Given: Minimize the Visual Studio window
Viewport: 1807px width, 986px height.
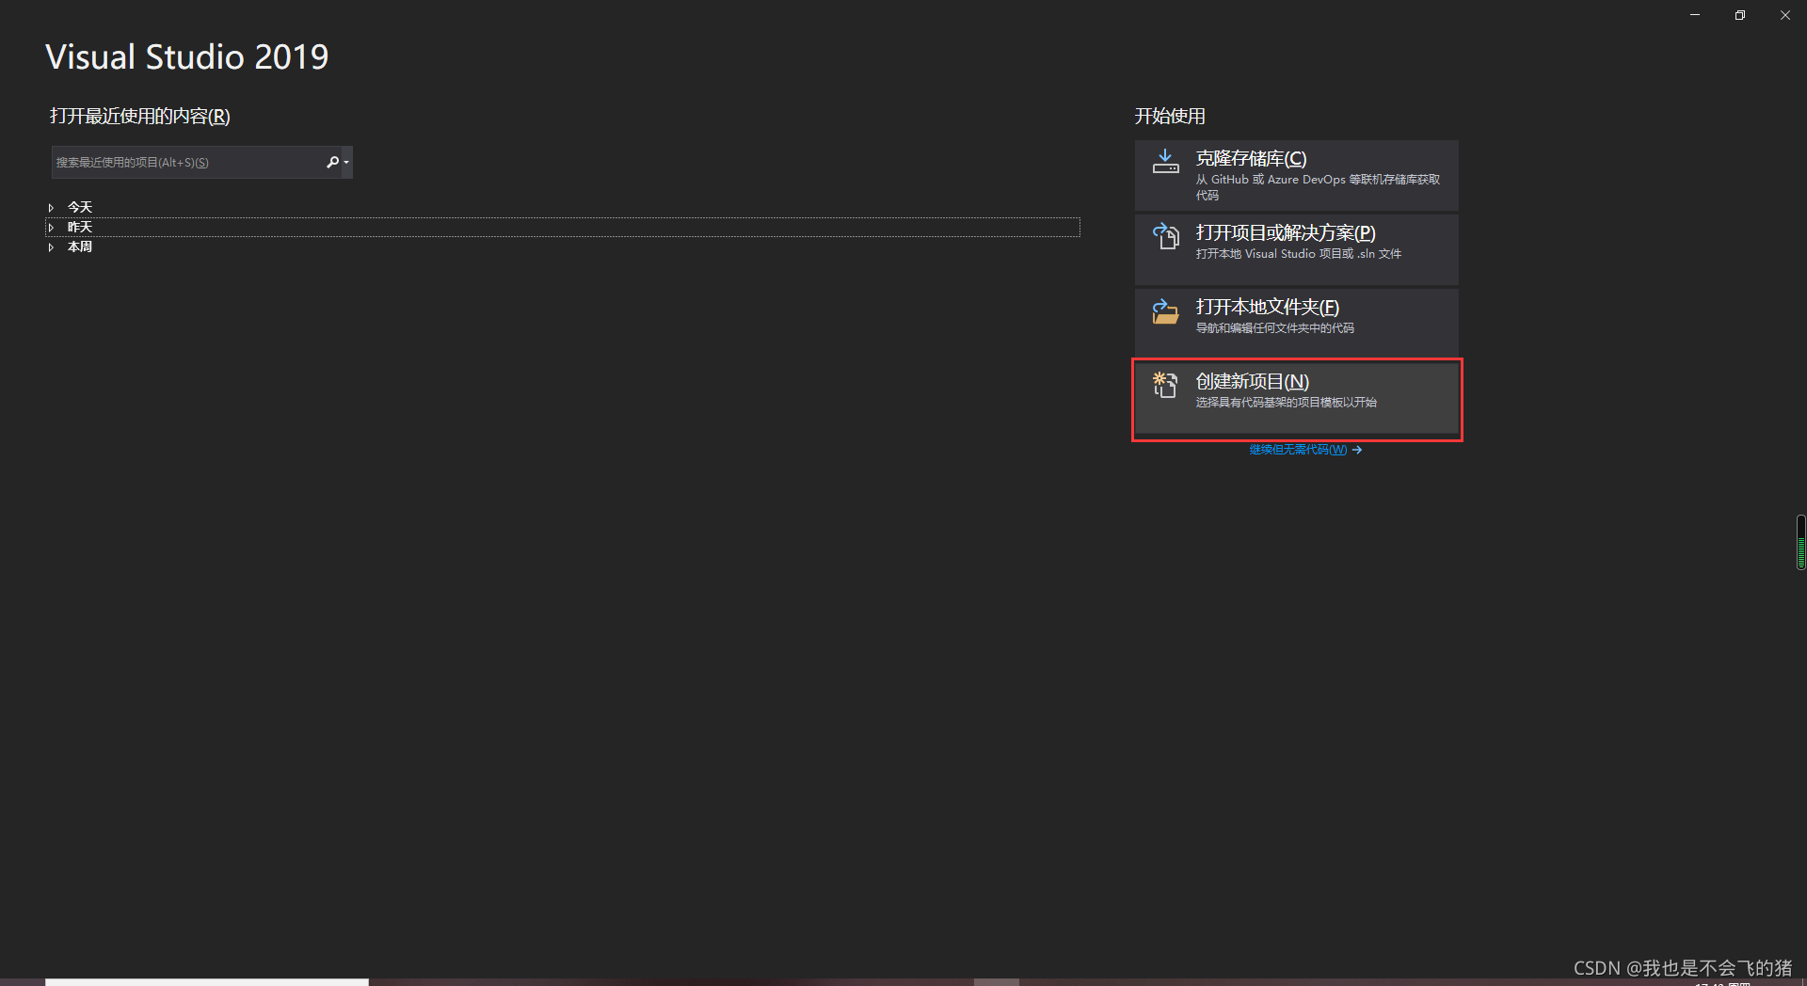Looking at the screenshot, I should [1694, 15].
